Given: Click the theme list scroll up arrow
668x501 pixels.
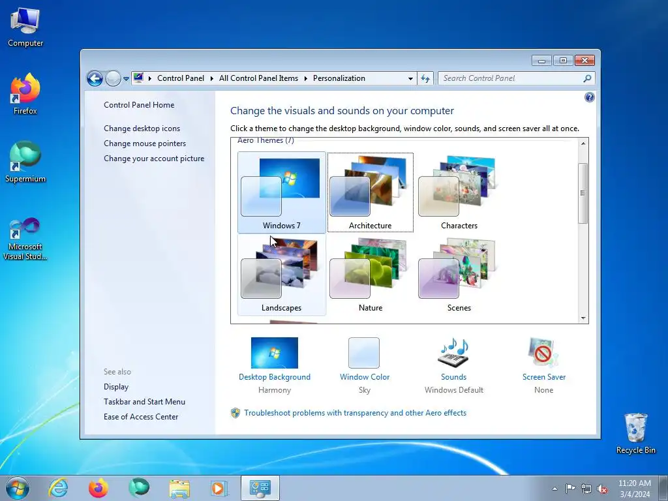Looking at the screenshot, I should 583,144.
